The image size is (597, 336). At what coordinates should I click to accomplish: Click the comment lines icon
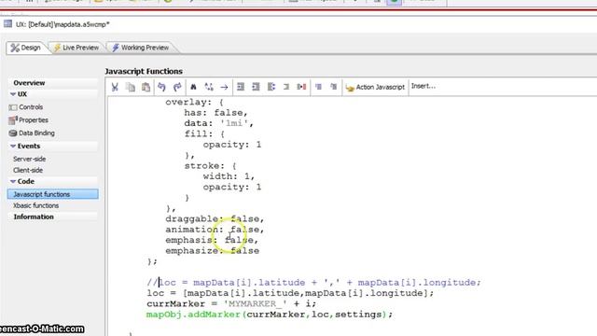pos(318,87)
